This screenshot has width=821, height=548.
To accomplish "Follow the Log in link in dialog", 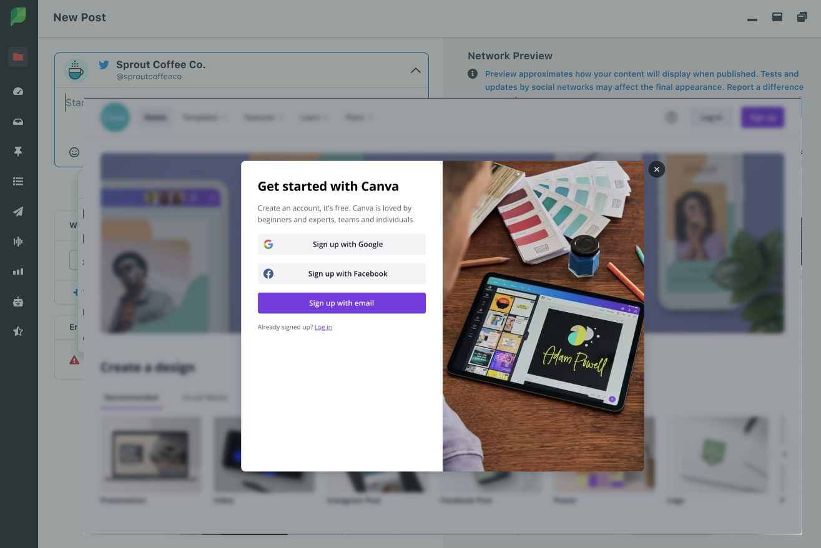I will (323, 327).
